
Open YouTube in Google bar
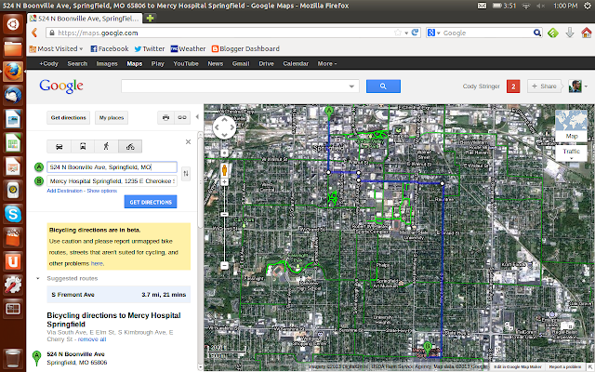(x=186, y=64)
